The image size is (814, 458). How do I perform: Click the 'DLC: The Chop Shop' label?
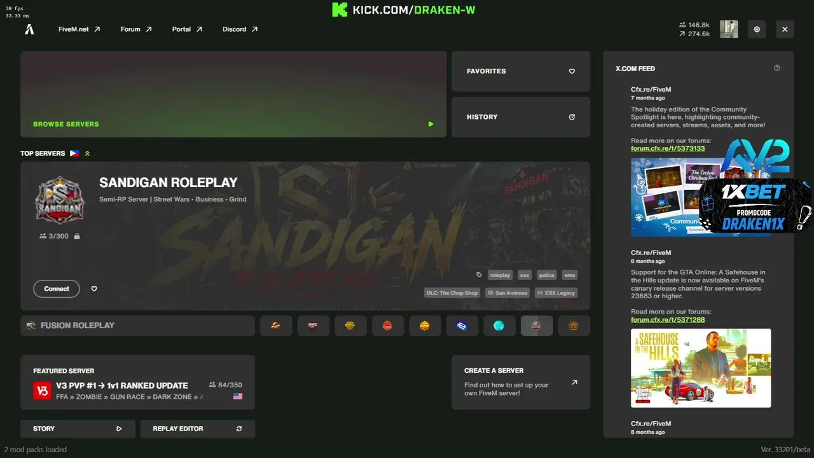click(452, 293)
